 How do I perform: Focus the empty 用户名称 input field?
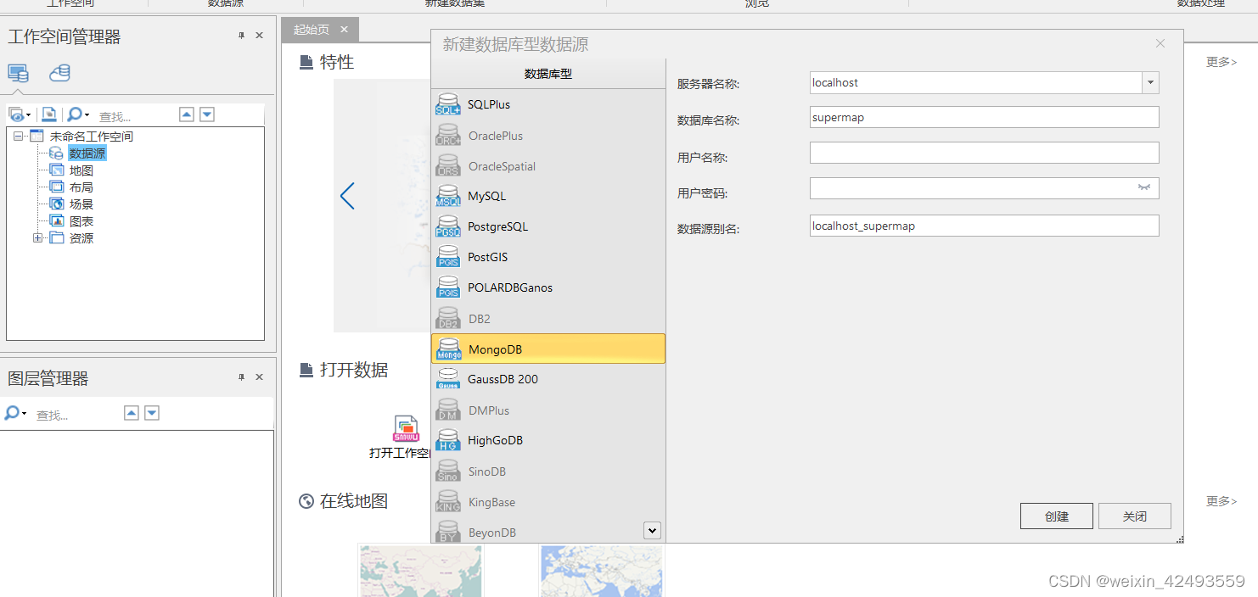985,153
